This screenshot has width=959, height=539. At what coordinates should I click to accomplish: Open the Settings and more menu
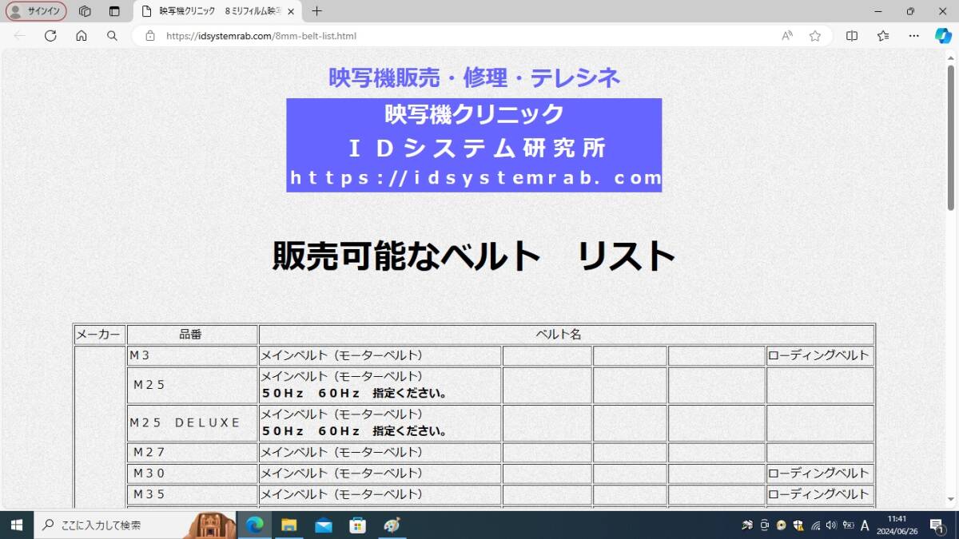point(913,36)
